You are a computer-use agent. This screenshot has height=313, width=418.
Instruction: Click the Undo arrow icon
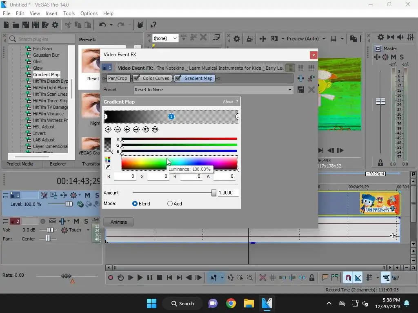pos(102,25)
